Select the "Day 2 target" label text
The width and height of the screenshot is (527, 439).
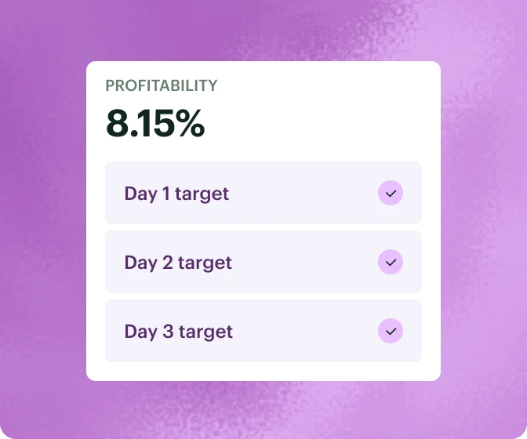(178, 263)
